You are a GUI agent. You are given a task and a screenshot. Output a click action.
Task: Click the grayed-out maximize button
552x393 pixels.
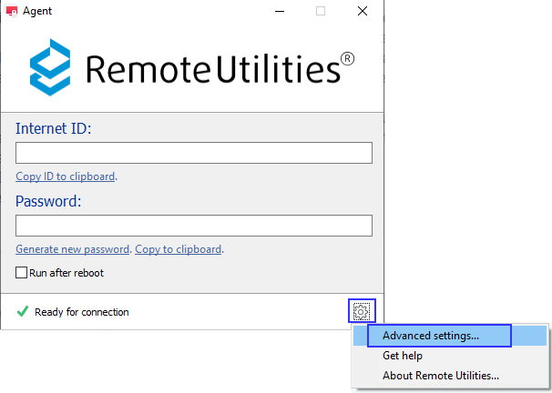point(321,12)
